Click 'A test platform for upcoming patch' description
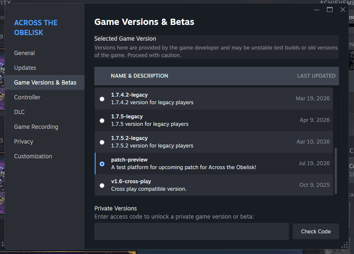The width and height of the screenshot is (354, 254). [x=183, y=167]
